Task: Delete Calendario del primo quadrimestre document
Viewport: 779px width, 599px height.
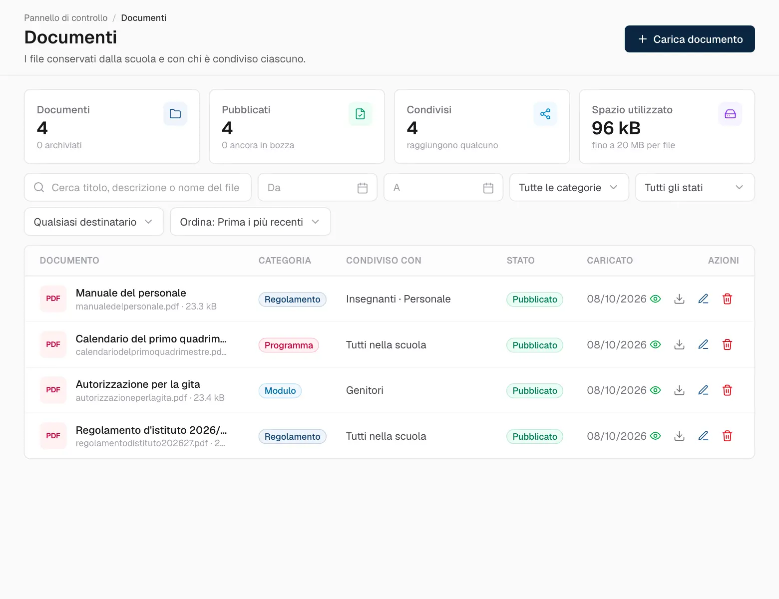Action: coord(727,345)
